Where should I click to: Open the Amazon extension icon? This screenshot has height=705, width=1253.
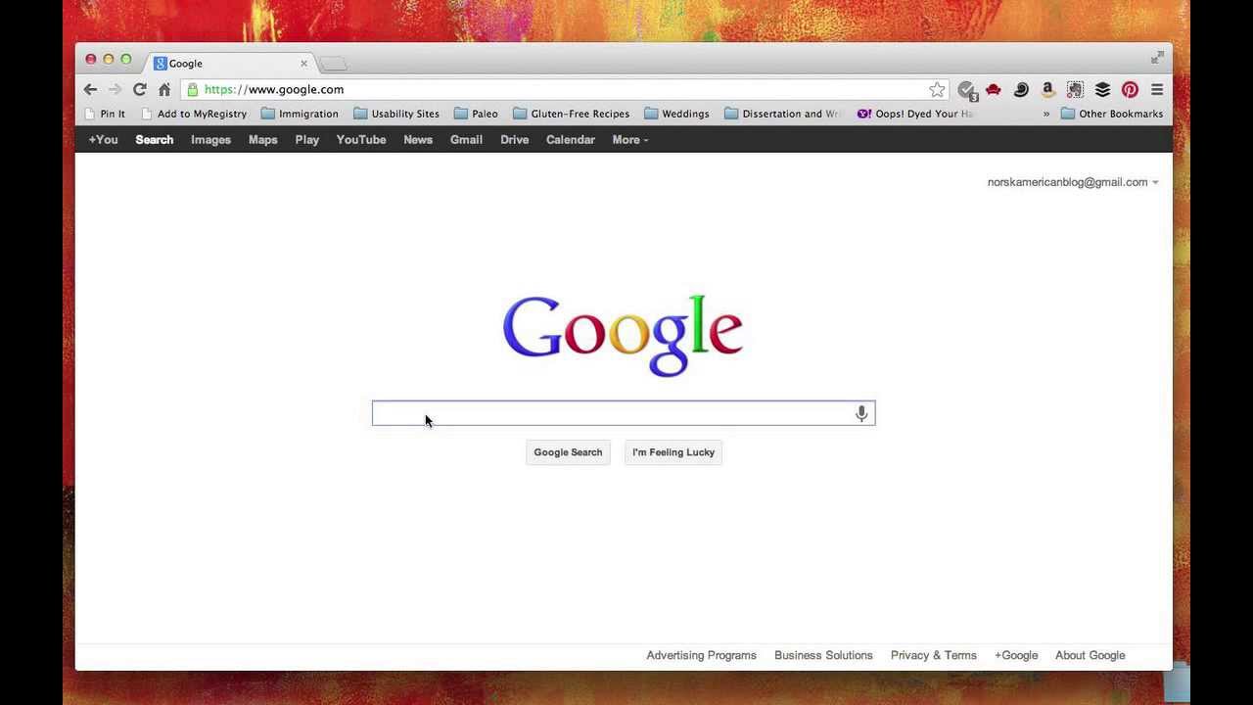pos(1047,89)
